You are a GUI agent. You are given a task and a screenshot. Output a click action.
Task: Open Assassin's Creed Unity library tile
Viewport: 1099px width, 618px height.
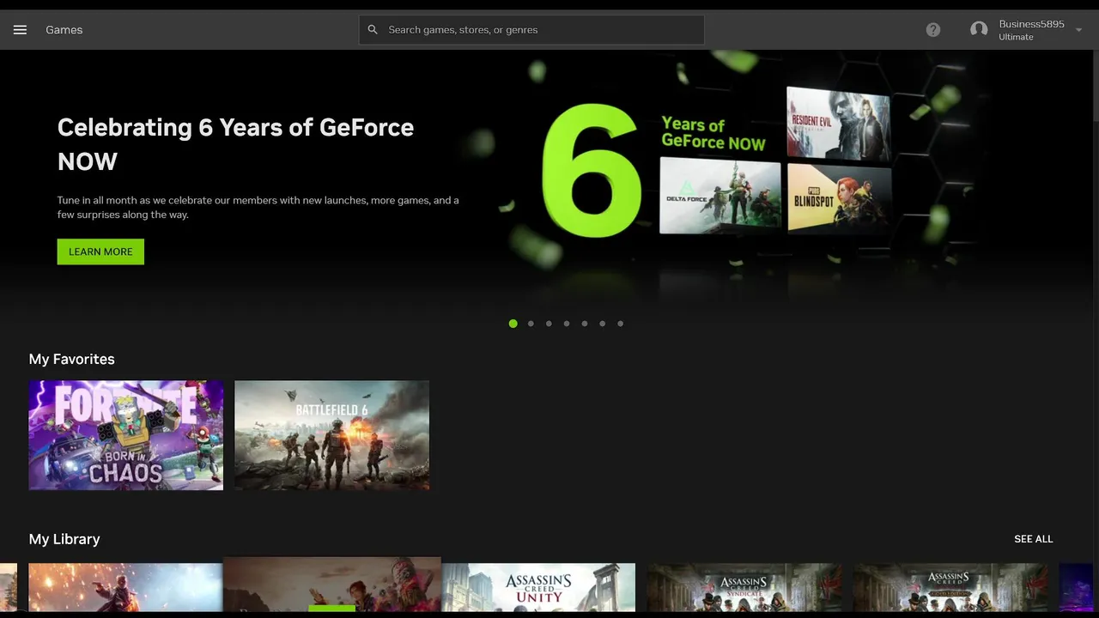coord(538,587)
